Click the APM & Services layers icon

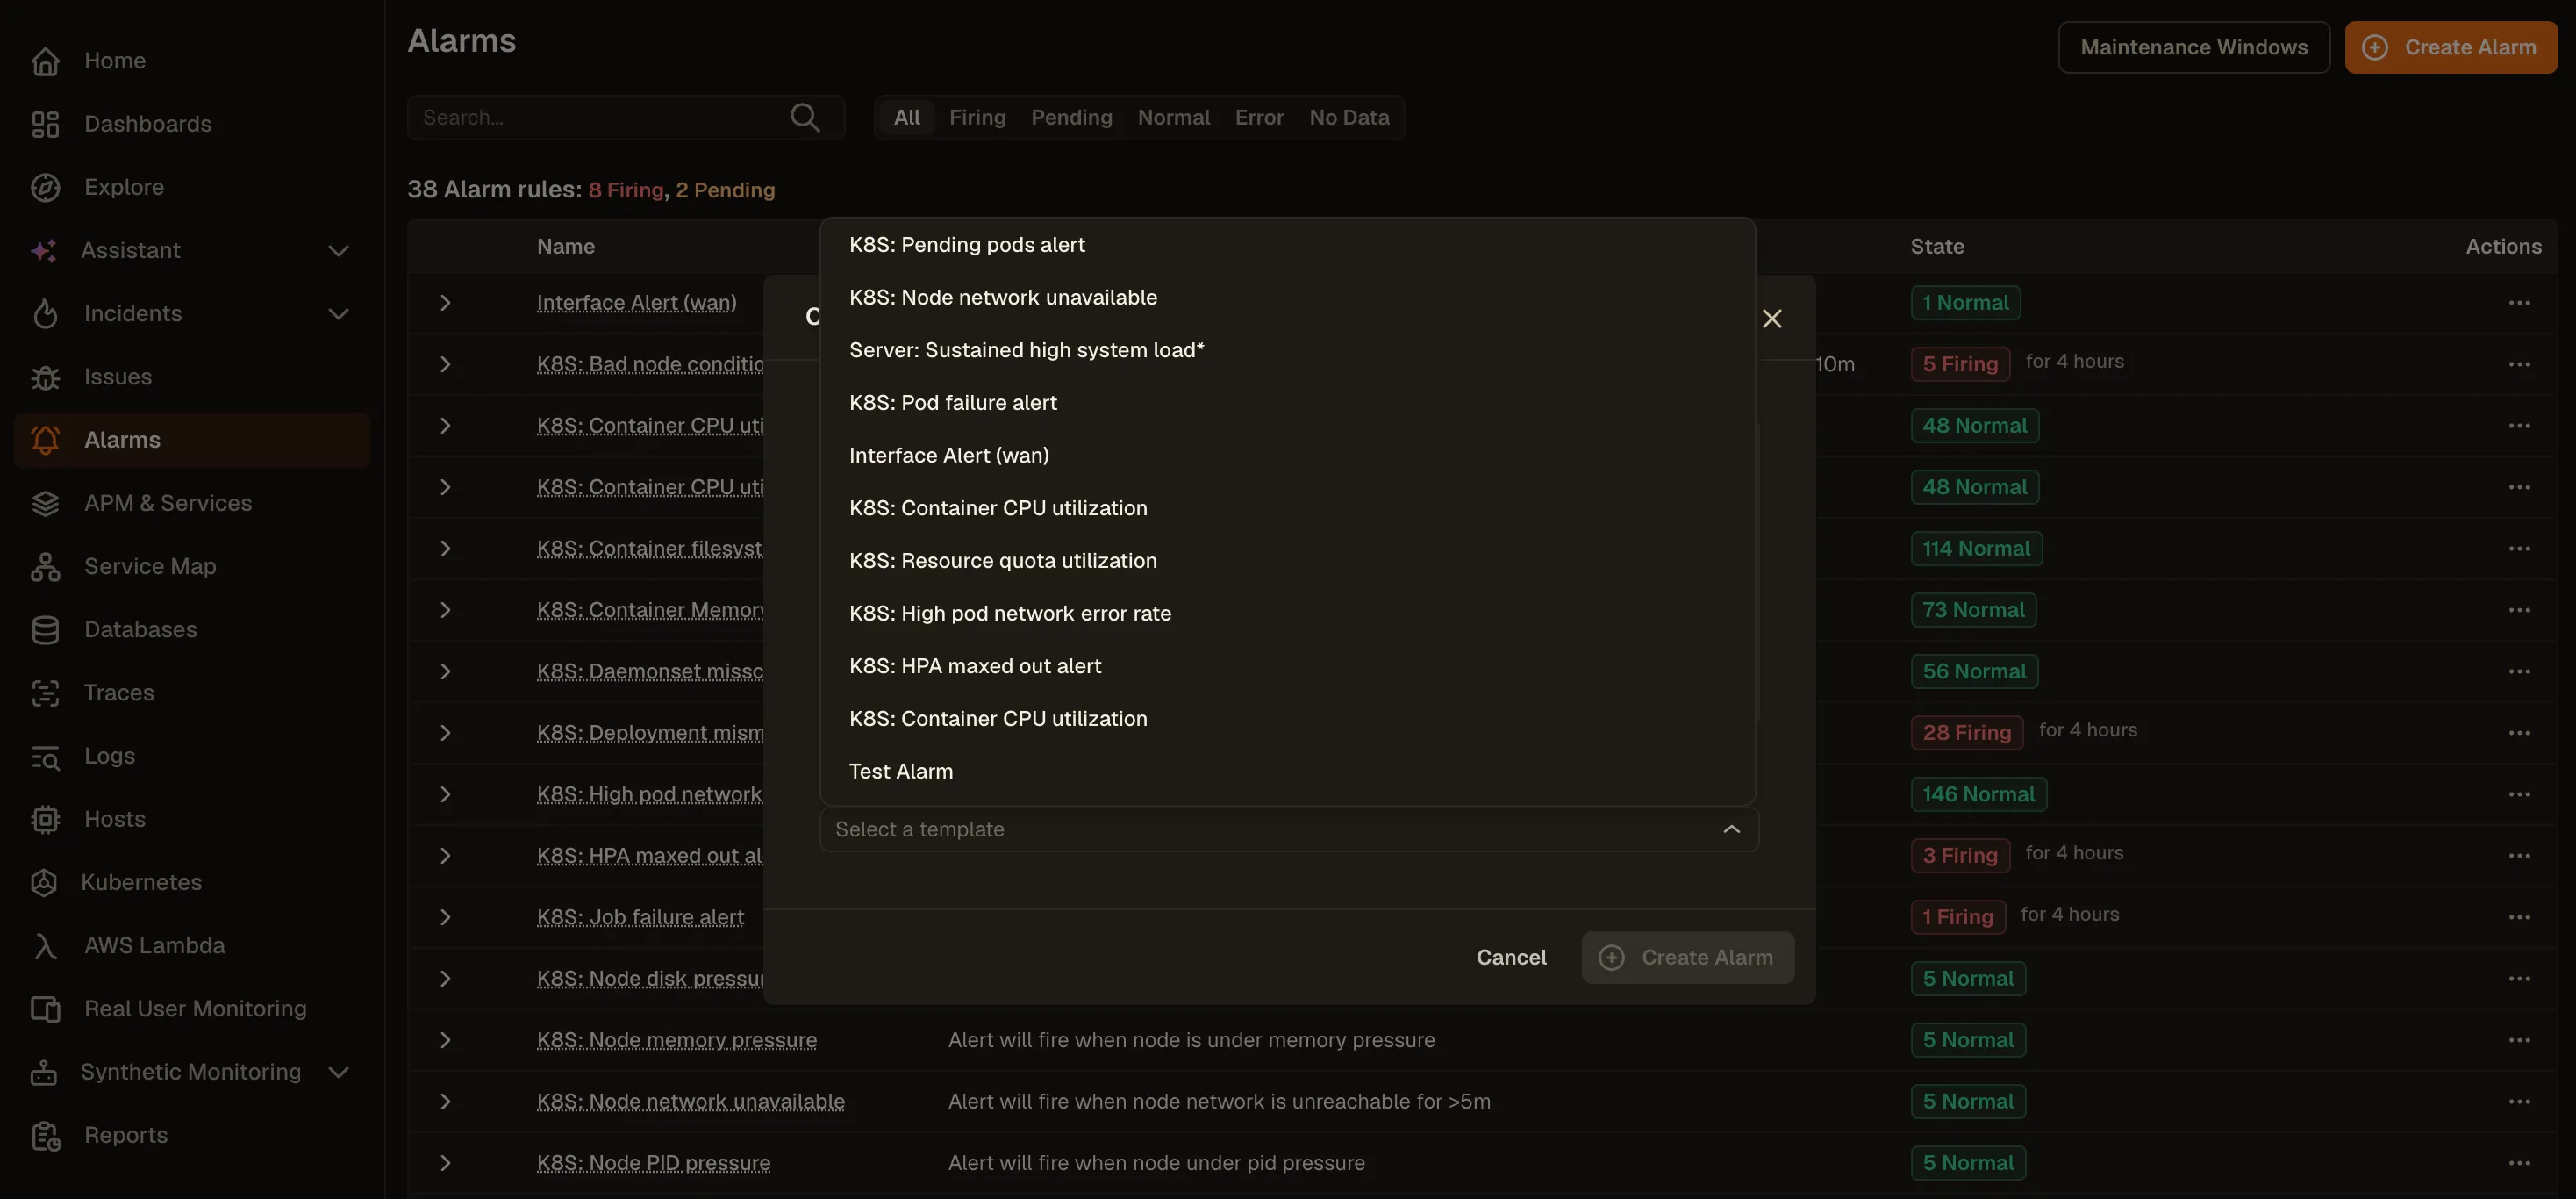tap(45, 503)
